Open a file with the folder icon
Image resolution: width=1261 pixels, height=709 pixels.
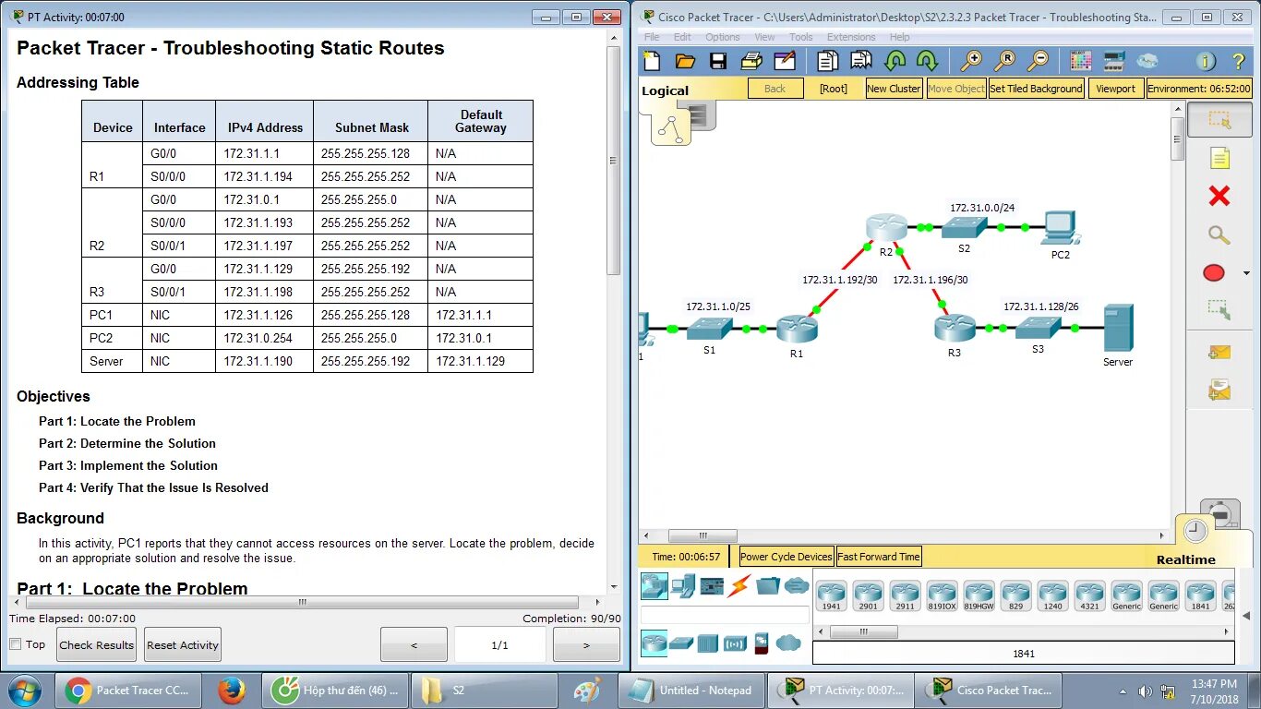click(x=685, y=62)
